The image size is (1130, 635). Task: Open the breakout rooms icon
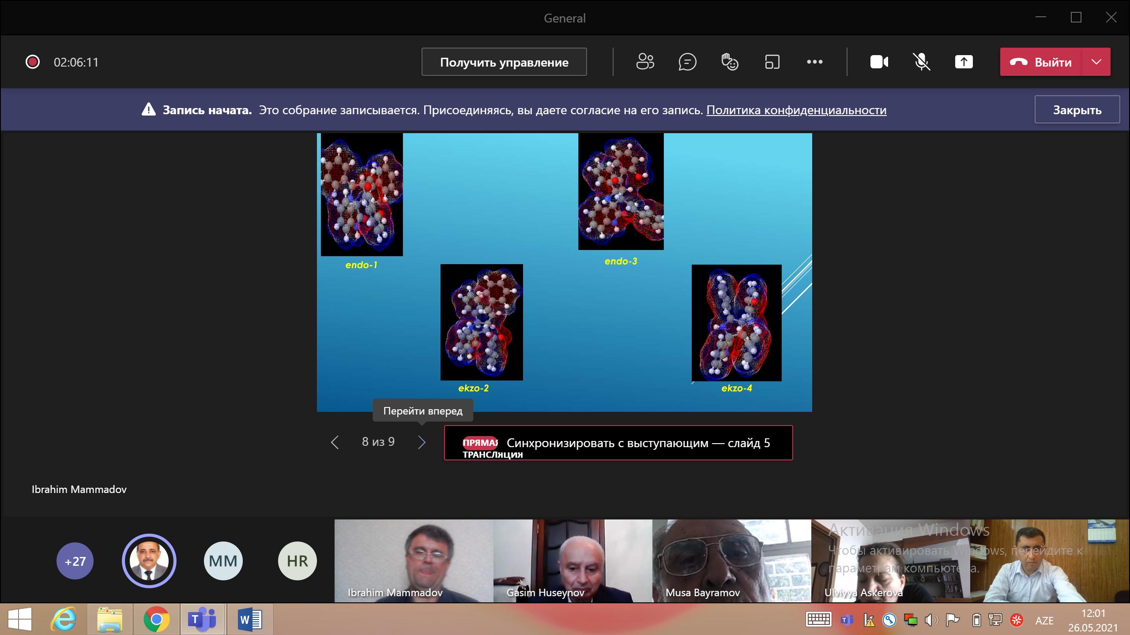click(772, 62)
